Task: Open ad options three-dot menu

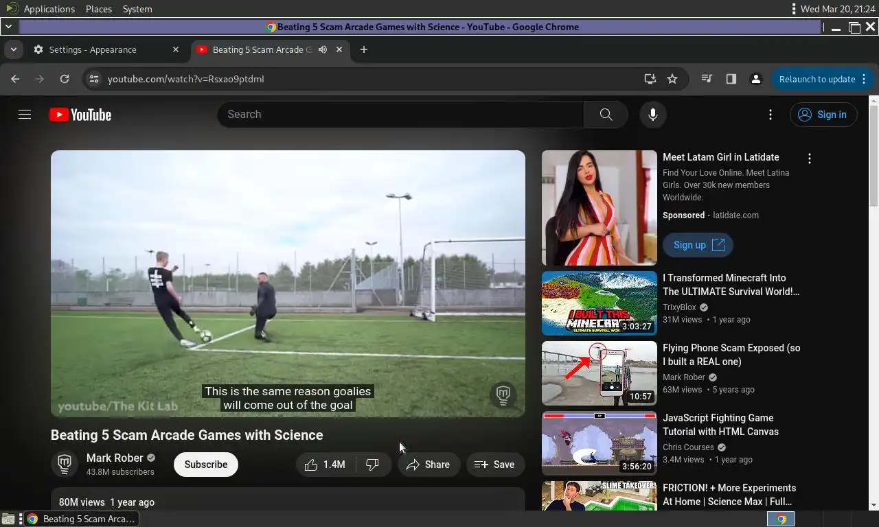Action: [x=810, y=159]
